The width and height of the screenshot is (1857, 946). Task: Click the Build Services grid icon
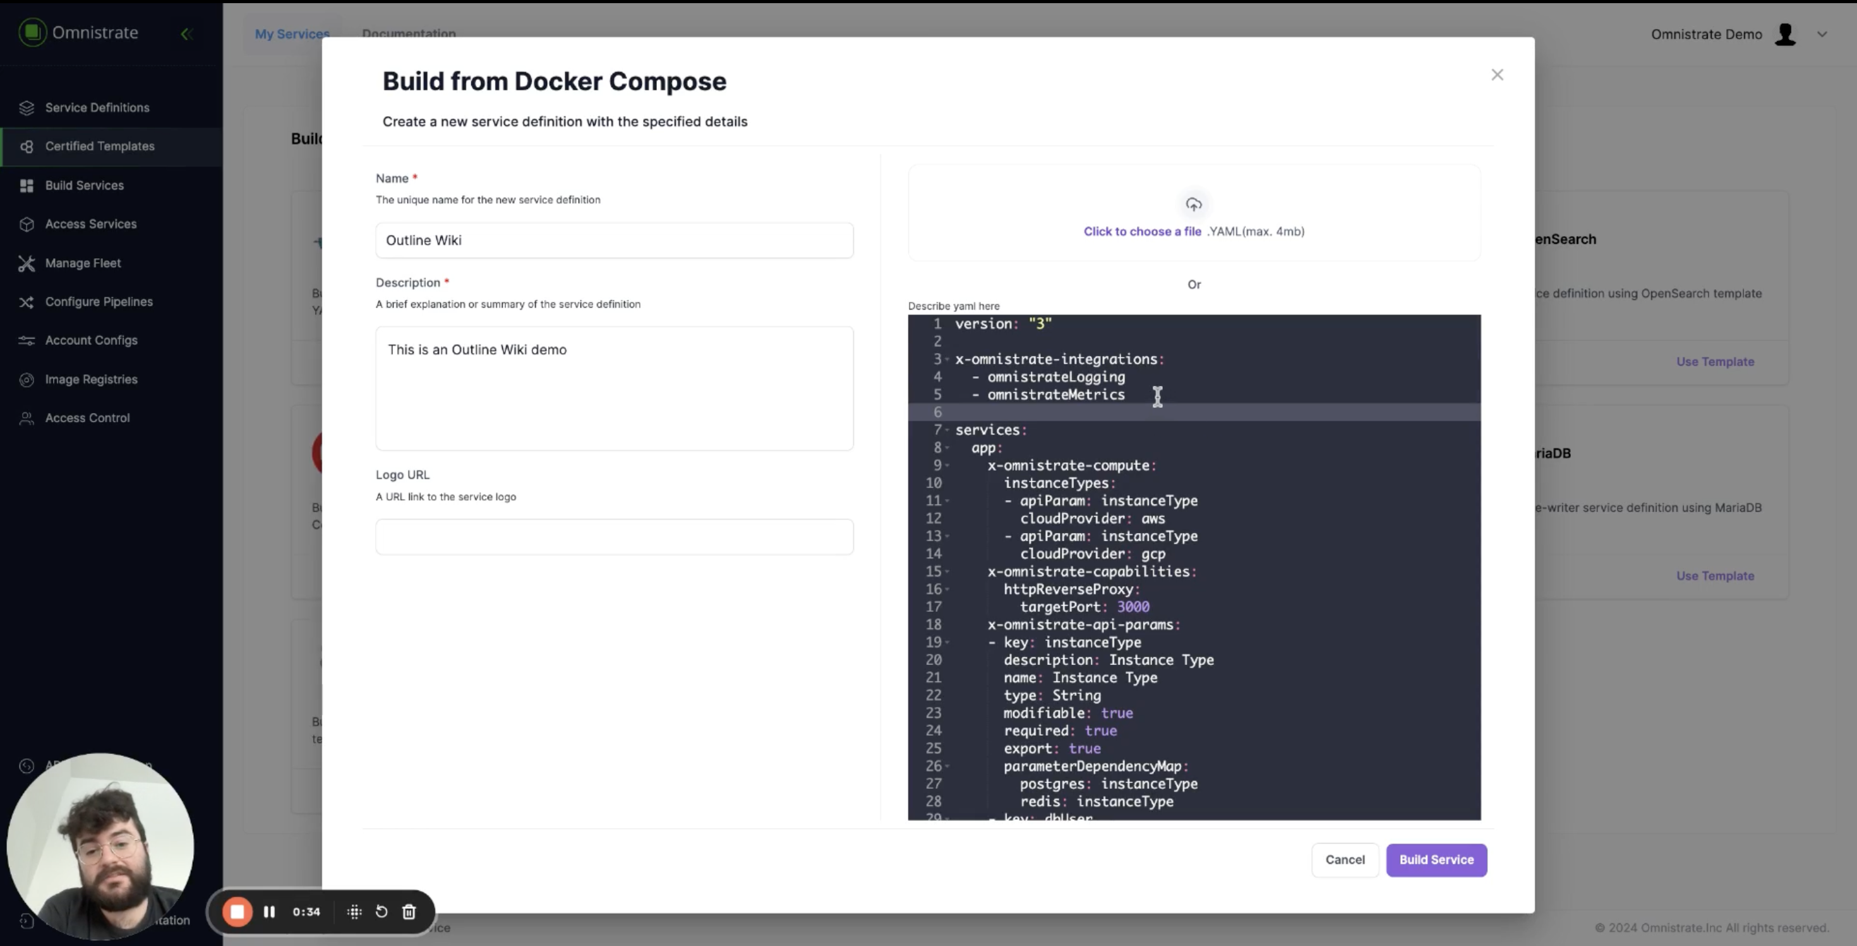tap(27, 185)
